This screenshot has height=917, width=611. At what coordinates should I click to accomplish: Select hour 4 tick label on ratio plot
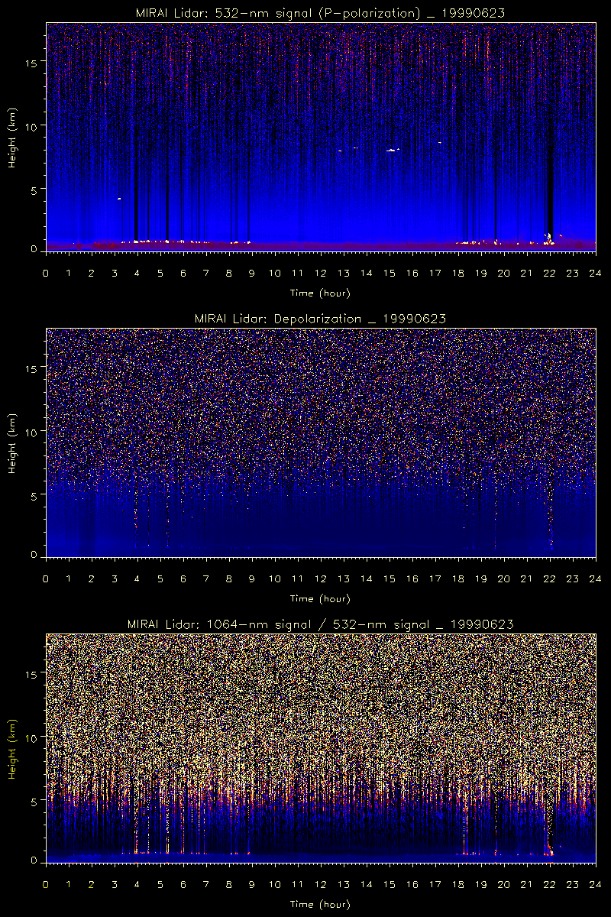137,885
